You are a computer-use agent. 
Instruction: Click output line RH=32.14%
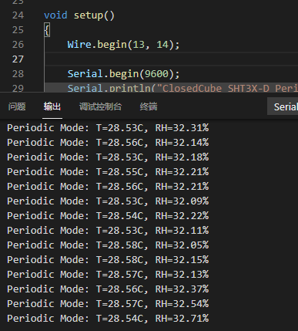point(108,143)
